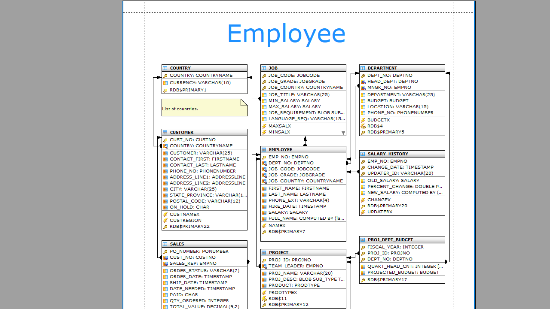Select the ORDER_STATUS: VARCHAR(7) field in SALES
This screenshot has height=309, width=550.
click(x=204, y=271)
